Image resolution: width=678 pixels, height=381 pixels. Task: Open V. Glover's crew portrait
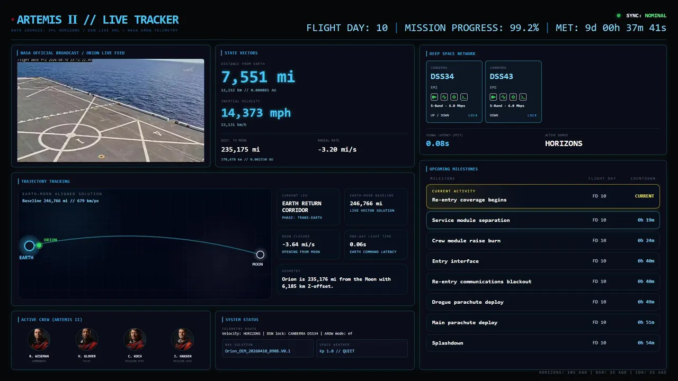pos(87,339)
